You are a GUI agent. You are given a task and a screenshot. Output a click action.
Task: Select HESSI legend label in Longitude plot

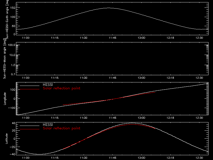point(48,85)
